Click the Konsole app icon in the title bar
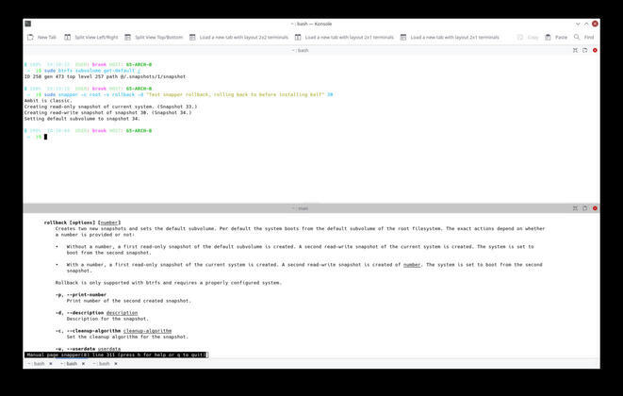 [x=28, y=24]
